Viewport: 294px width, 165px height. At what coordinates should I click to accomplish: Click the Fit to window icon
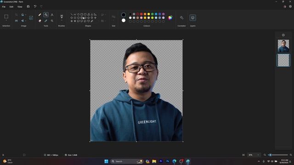(x=243, y=155)
